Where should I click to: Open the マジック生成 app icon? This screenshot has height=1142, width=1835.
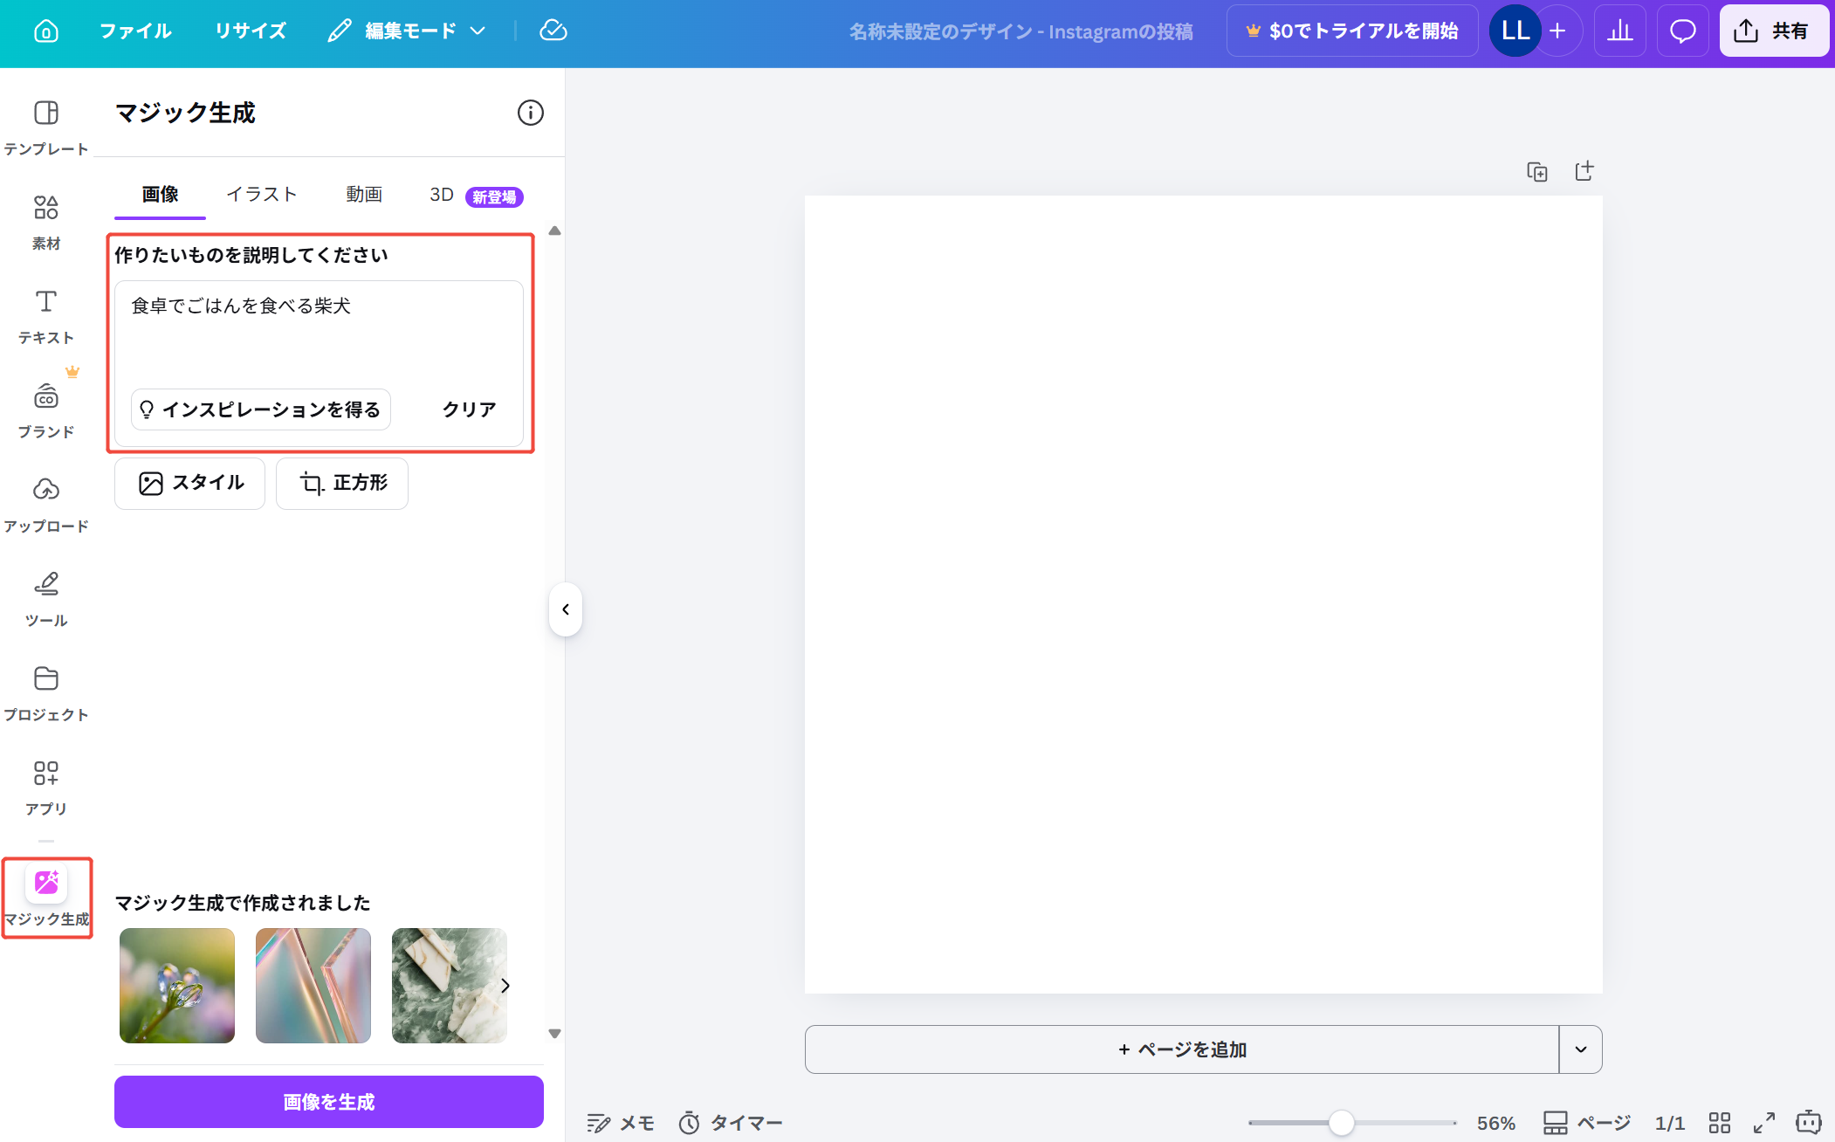pos(46,884)
